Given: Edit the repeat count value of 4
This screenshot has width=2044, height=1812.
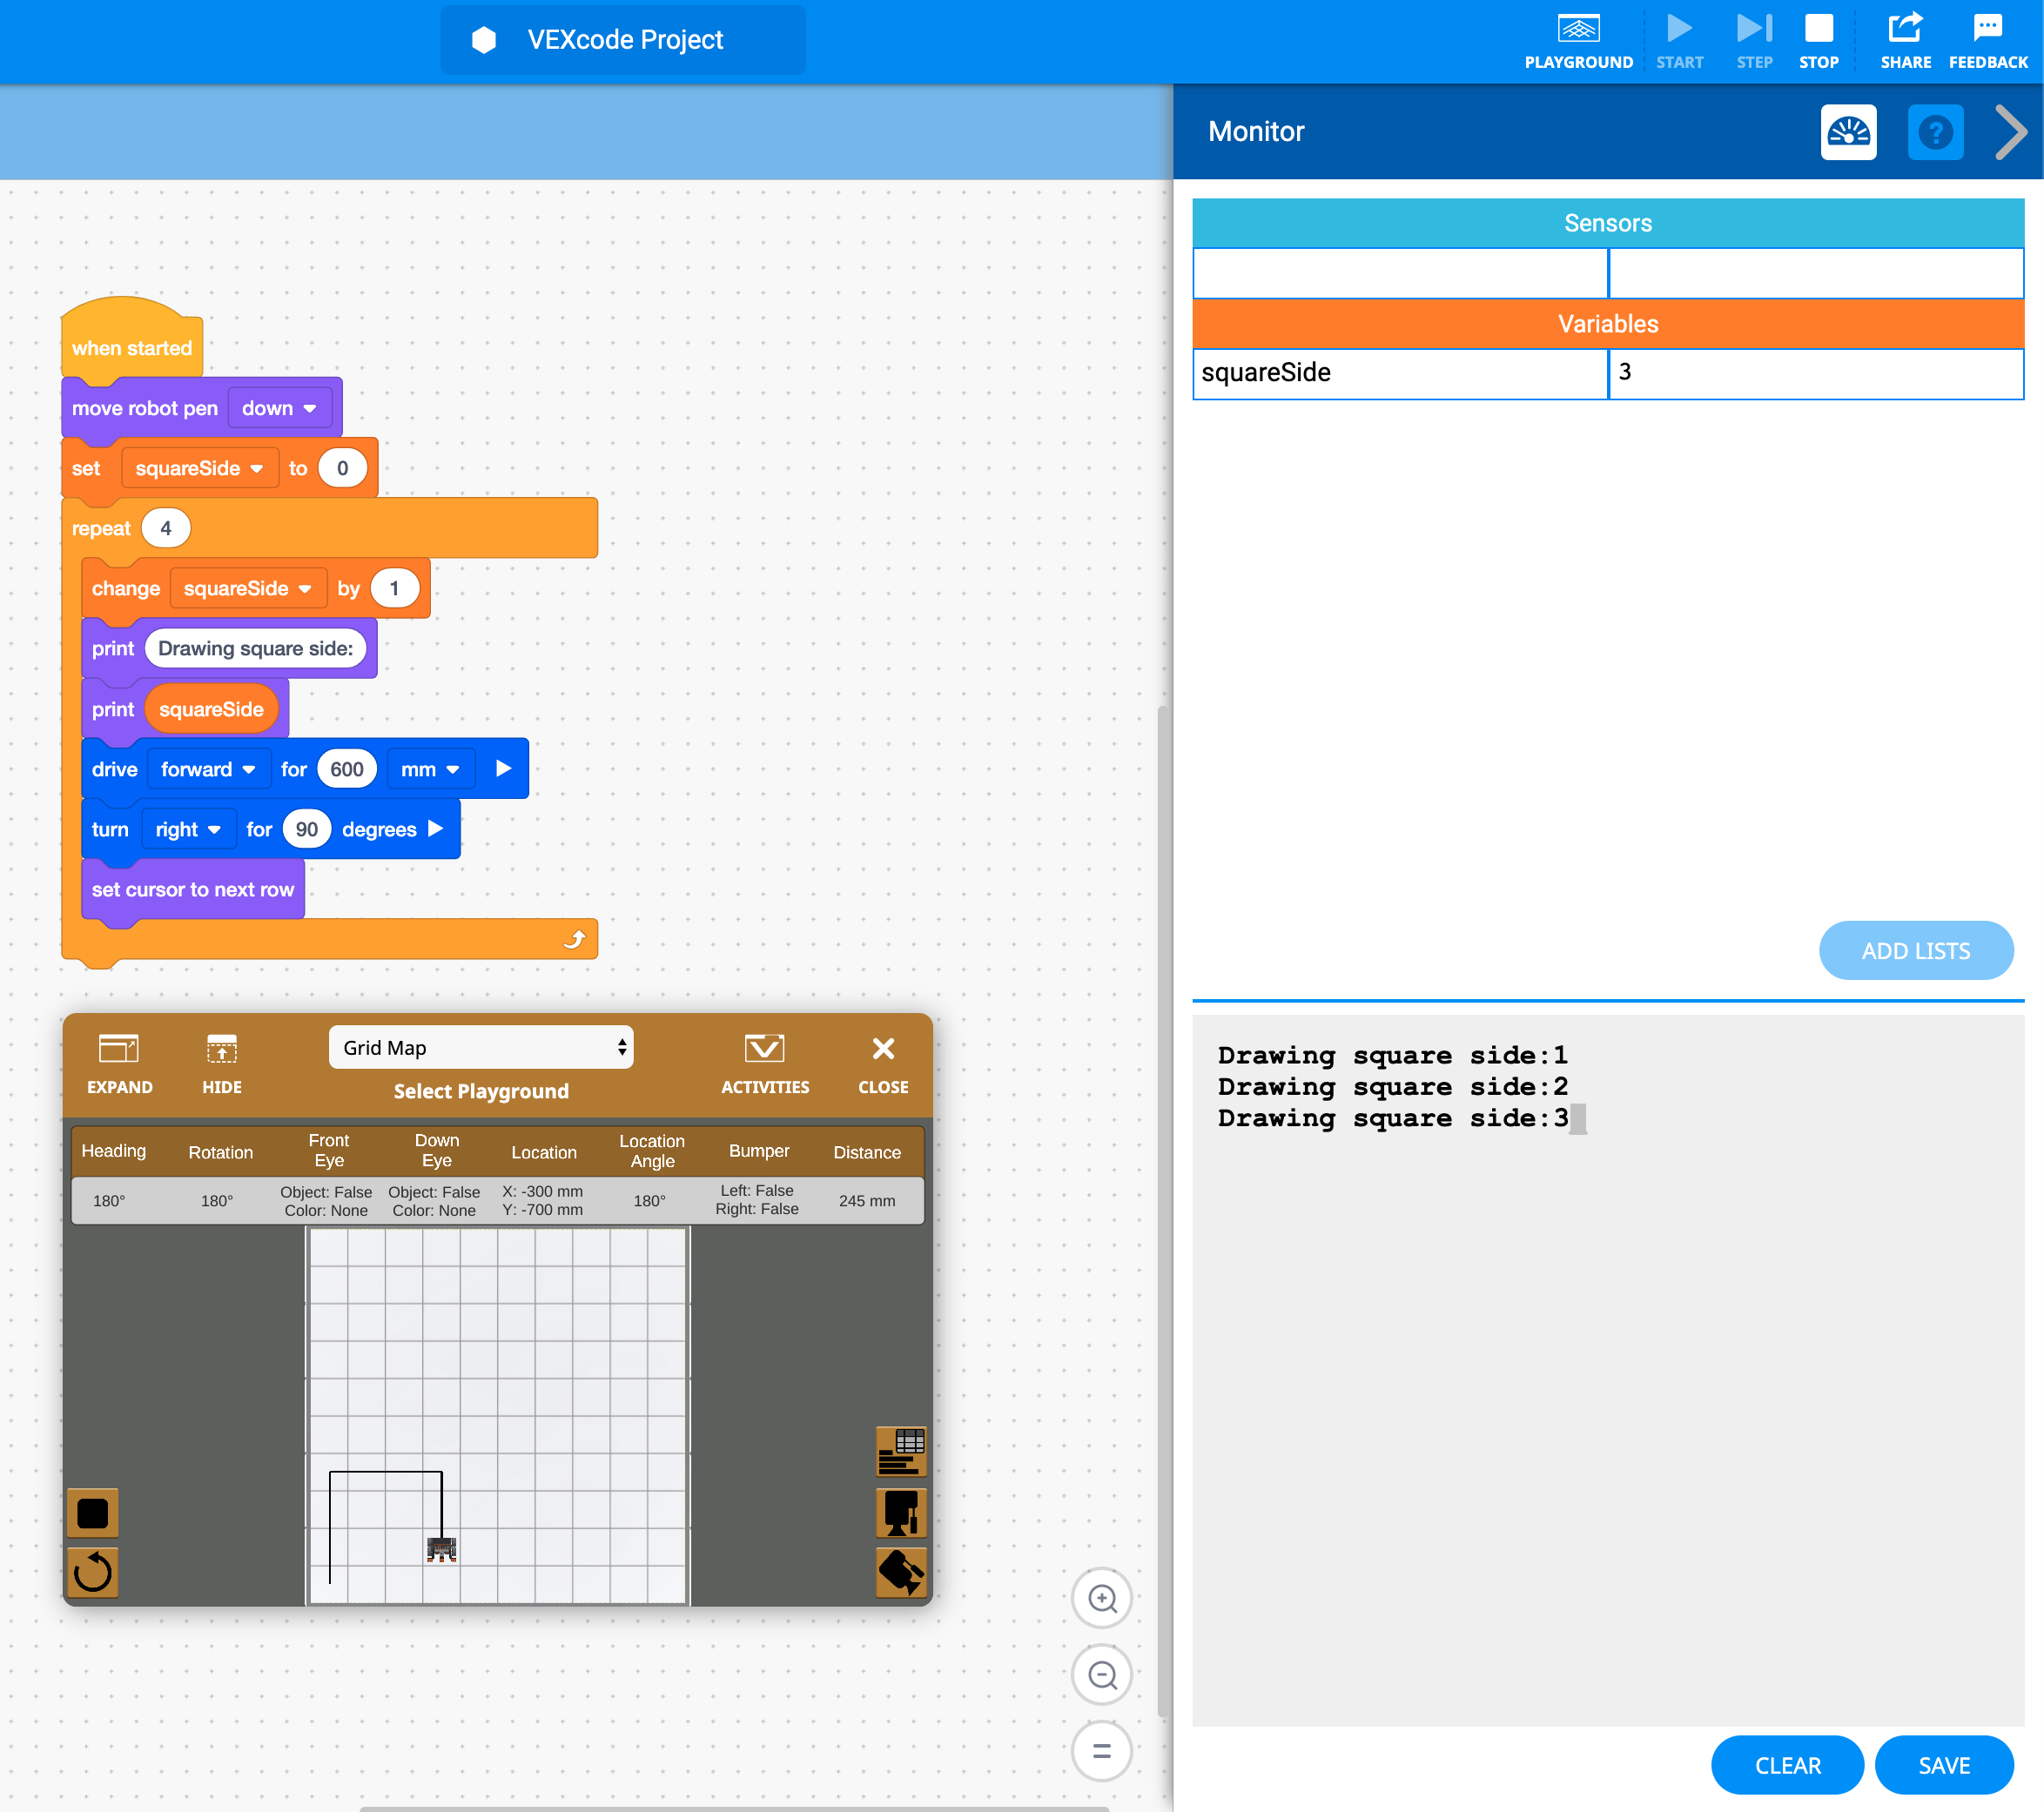Looking at the screenshot, I should pos(166,528).
